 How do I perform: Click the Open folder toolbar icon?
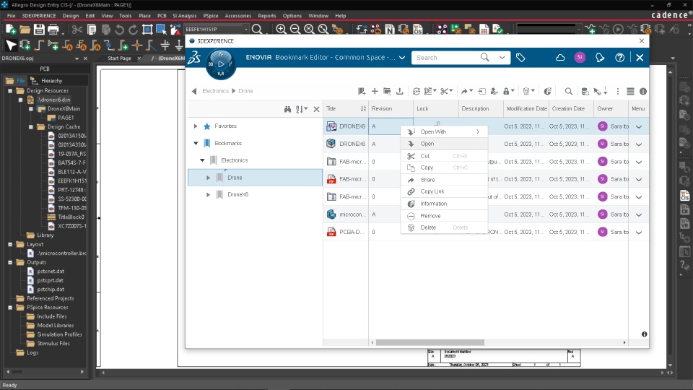tap(25, 30)
